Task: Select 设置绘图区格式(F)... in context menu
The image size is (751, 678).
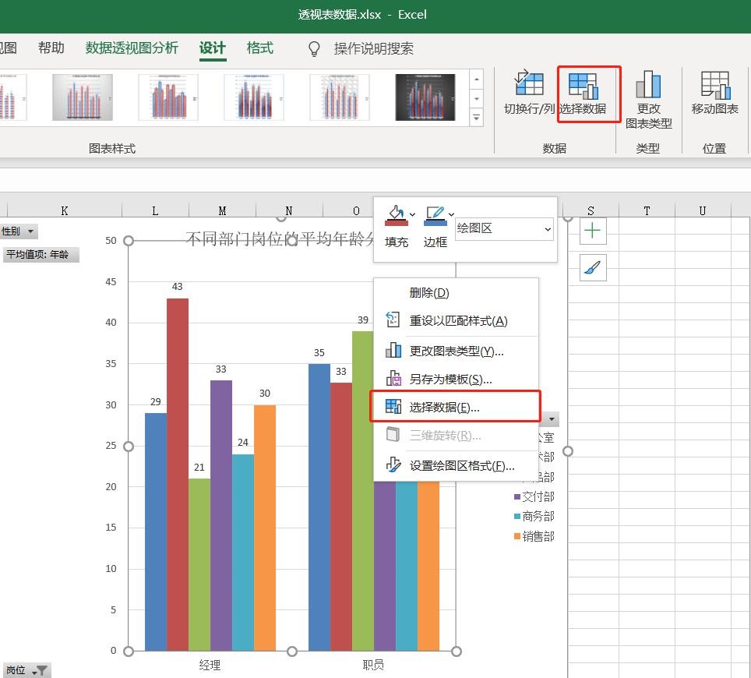Action: 461,466
